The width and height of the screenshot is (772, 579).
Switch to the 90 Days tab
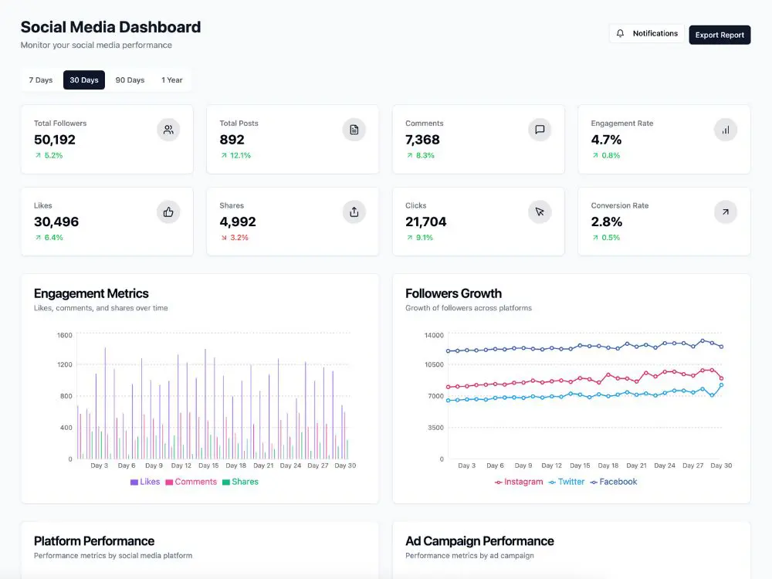coord(130,80)
